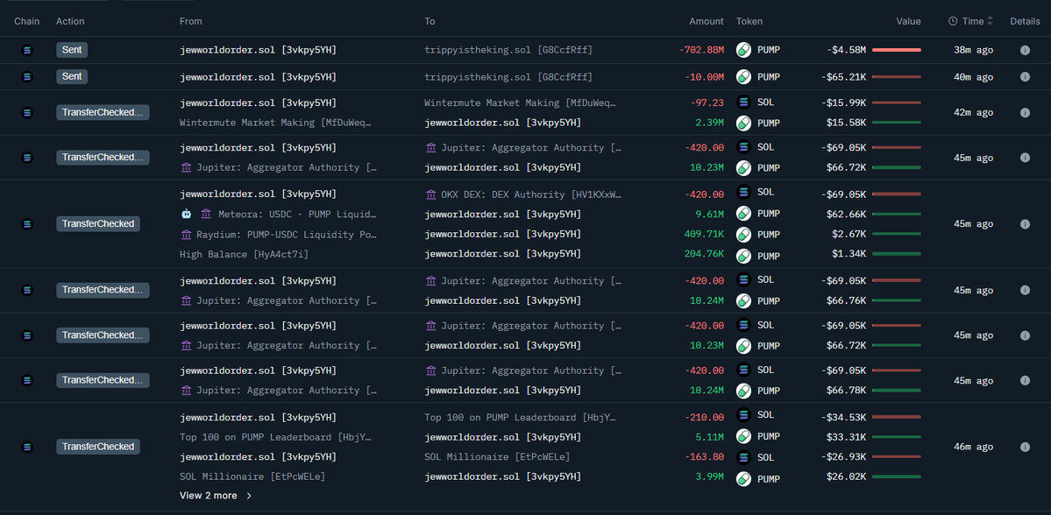Click the -$4.58M value bar
This screenshot has height=515, width=1051.
(x=896, y=50)
